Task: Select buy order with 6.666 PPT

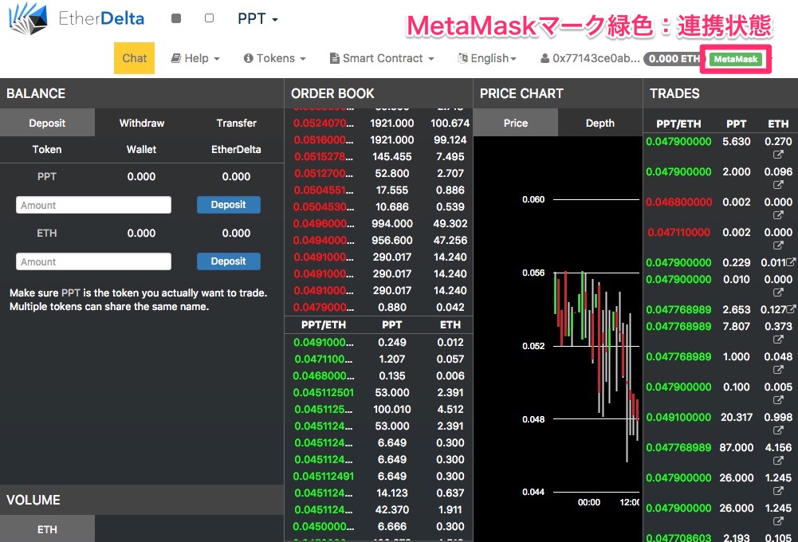Action: tap(379, 527)
